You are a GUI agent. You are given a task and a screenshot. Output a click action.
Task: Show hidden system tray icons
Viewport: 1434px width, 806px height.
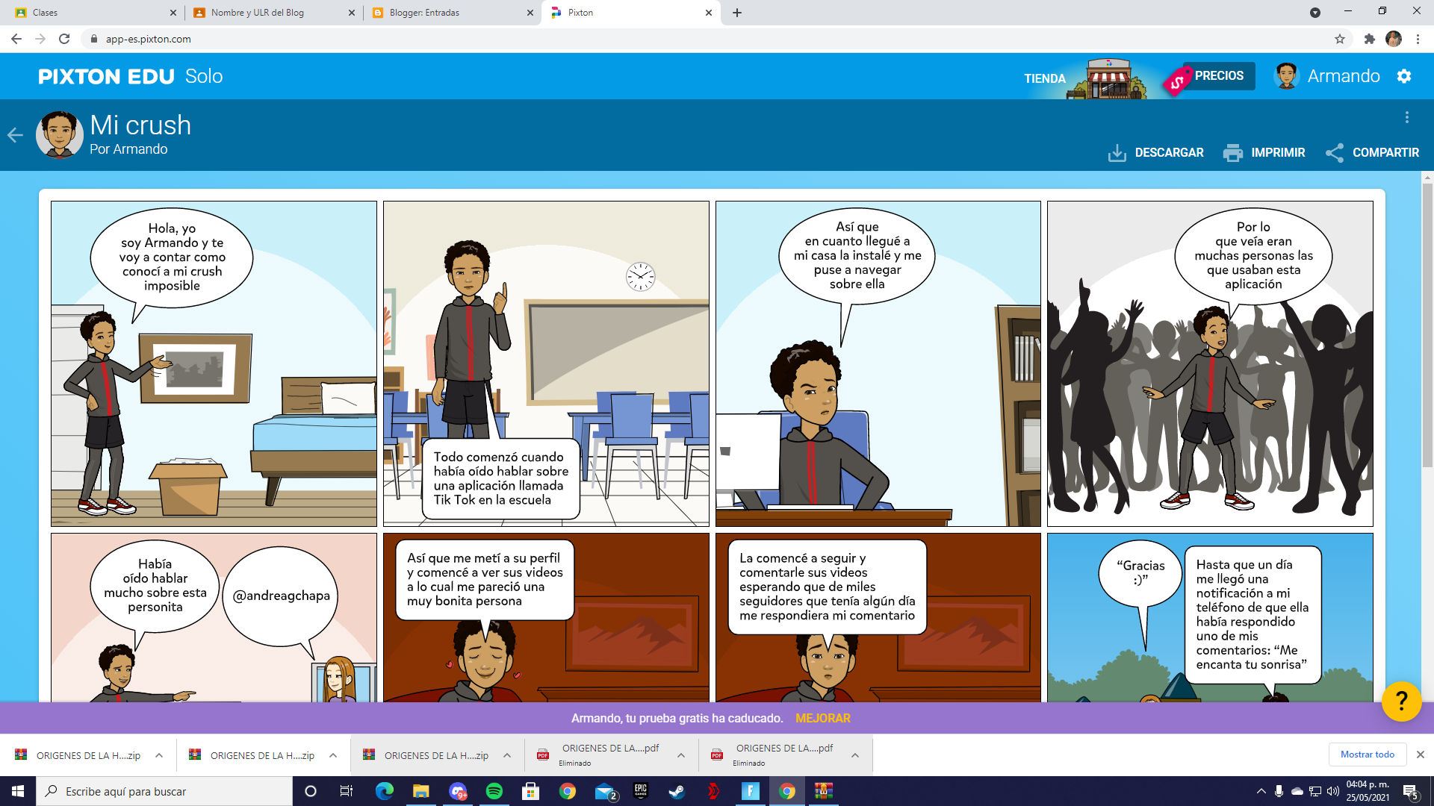point(1261,791)
